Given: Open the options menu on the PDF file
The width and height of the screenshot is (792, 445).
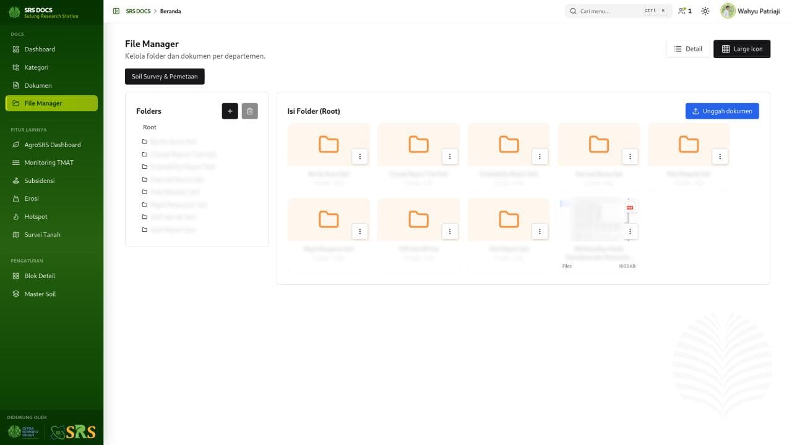Looking at the screenshot, I should [630, 231].
